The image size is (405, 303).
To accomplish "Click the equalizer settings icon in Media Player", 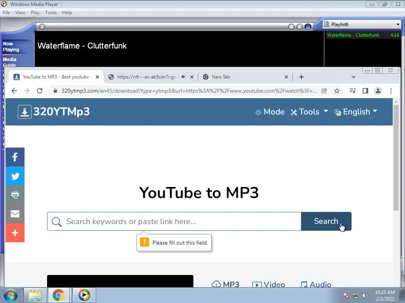I will (299, 26).
